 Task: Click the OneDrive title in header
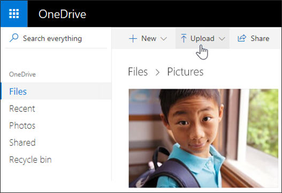pos(62,14)
